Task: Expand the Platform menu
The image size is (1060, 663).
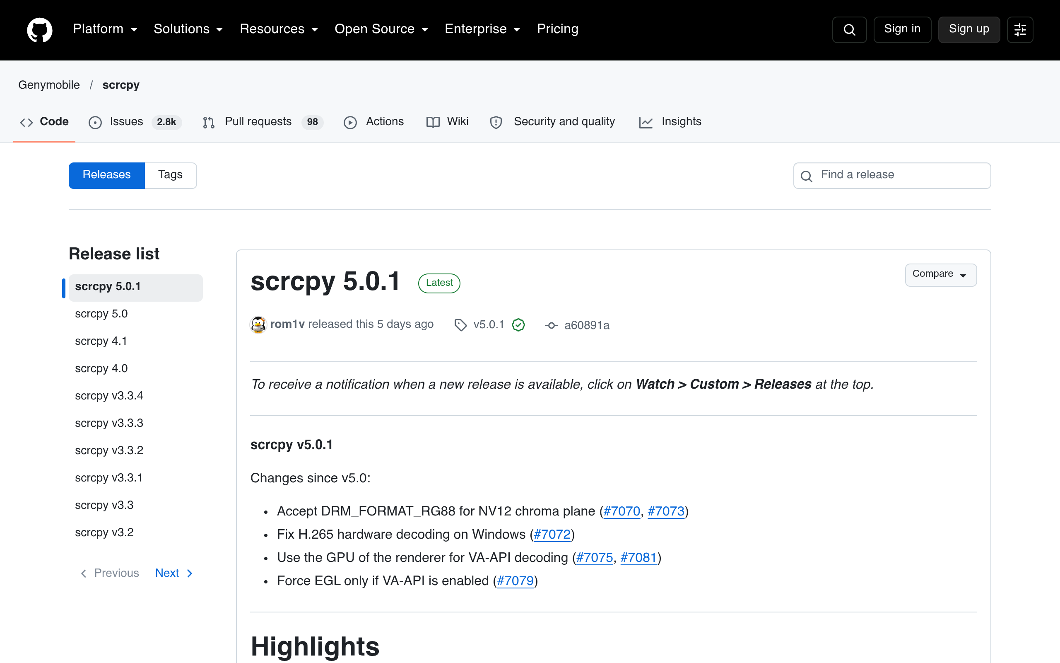Action: pyautogui.click(x=105, y=29)
